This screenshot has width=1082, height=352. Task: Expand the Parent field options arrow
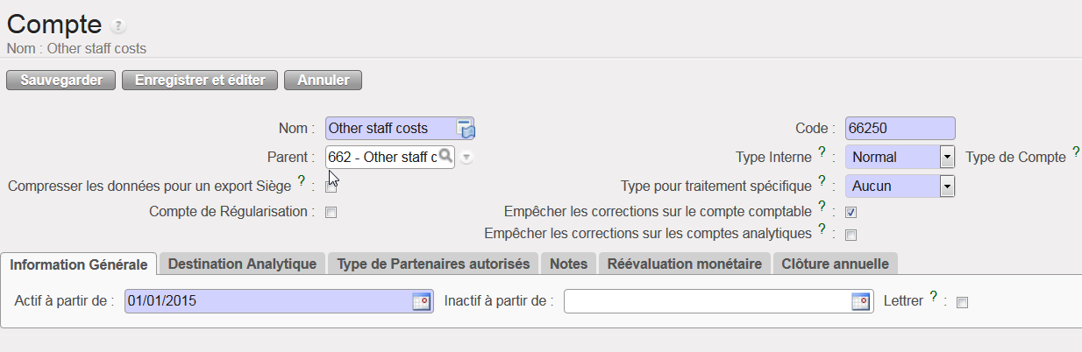pos(466,158)
